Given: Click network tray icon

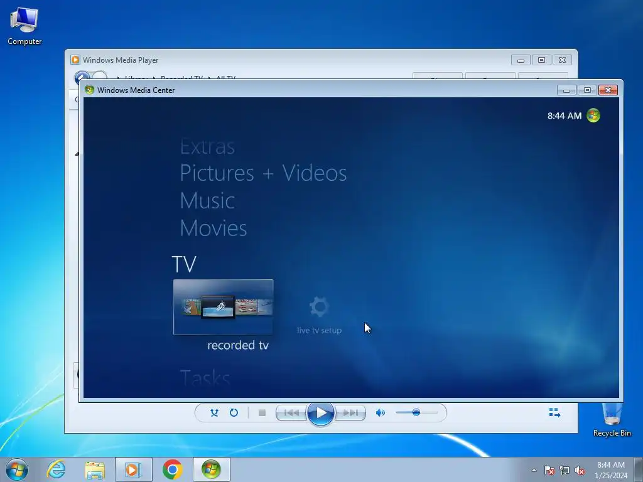Looking at the screenshot, I should click(565, 470).
